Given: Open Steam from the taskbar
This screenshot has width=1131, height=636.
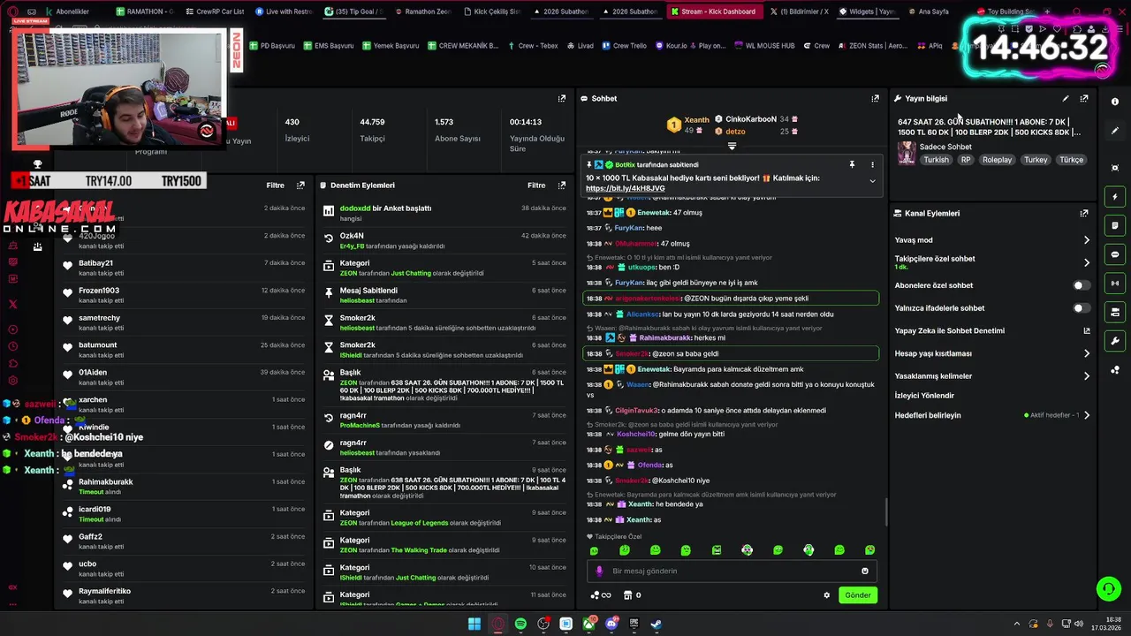Looking at the screenshot, I should (x=657, y=624).
